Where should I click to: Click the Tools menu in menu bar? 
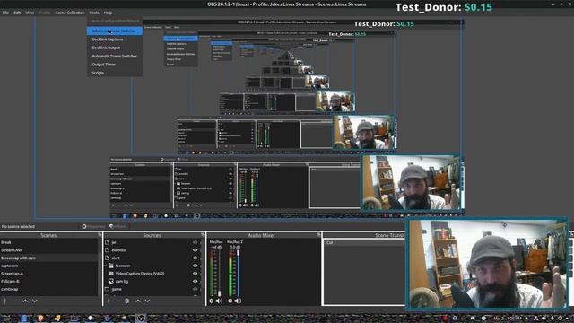94,13
